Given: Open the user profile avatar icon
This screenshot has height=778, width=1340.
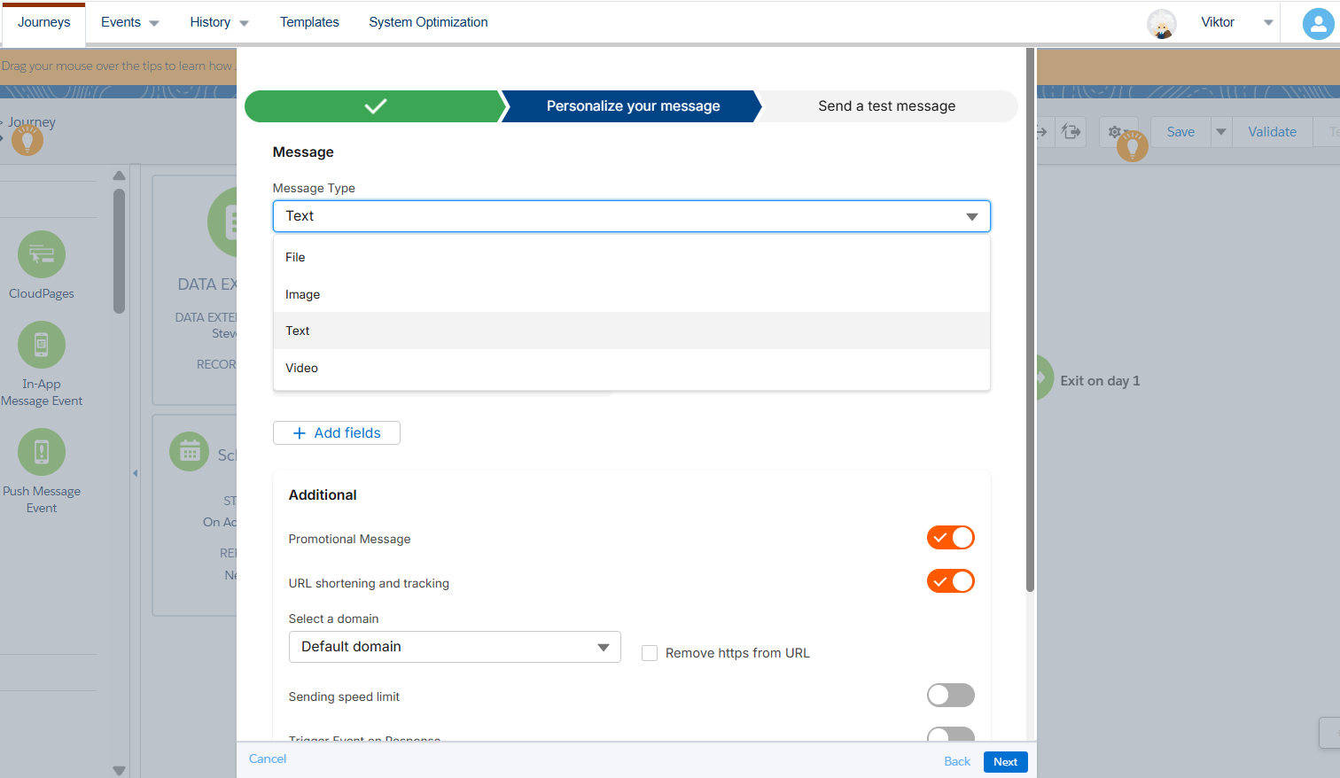Looking at the screenshot, I should click(x=1317, y=23).
